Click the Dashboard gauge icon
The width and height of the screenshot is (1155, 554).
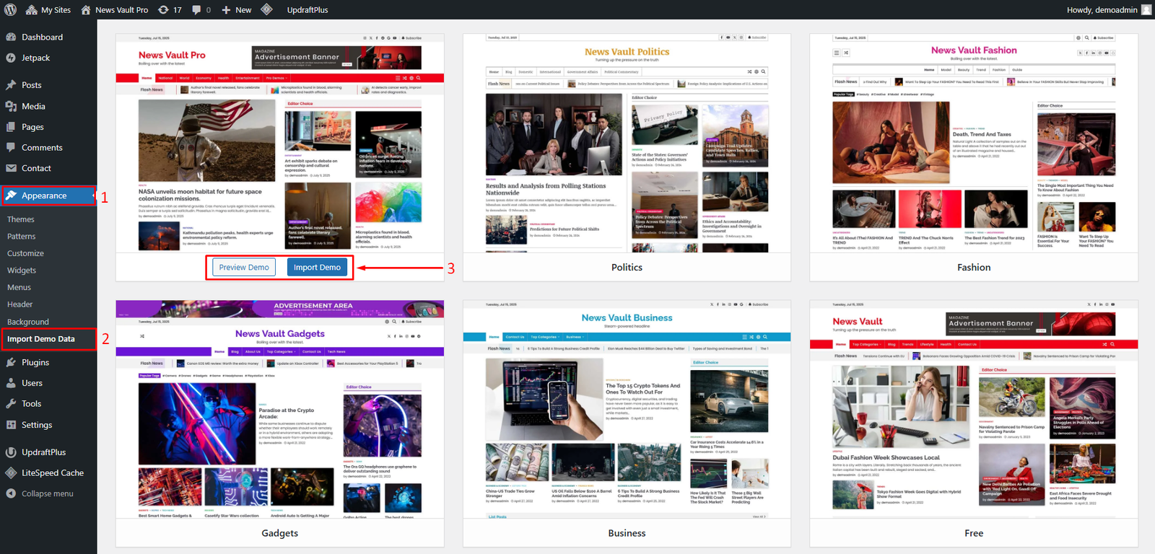click(x=11, y=37)
